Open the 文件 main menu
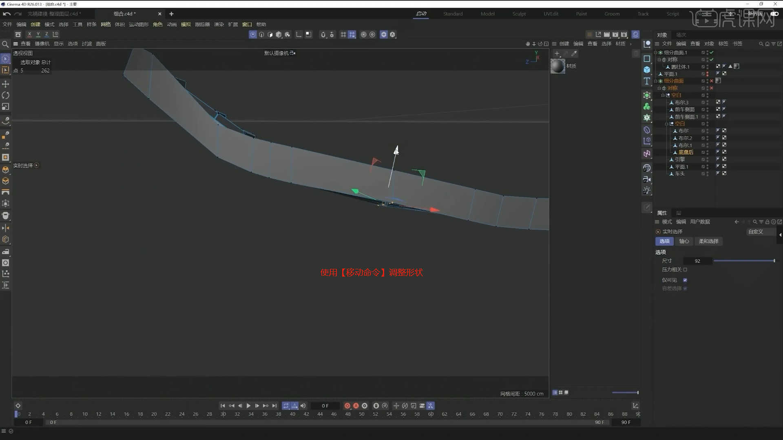 [x=7, y=24]
